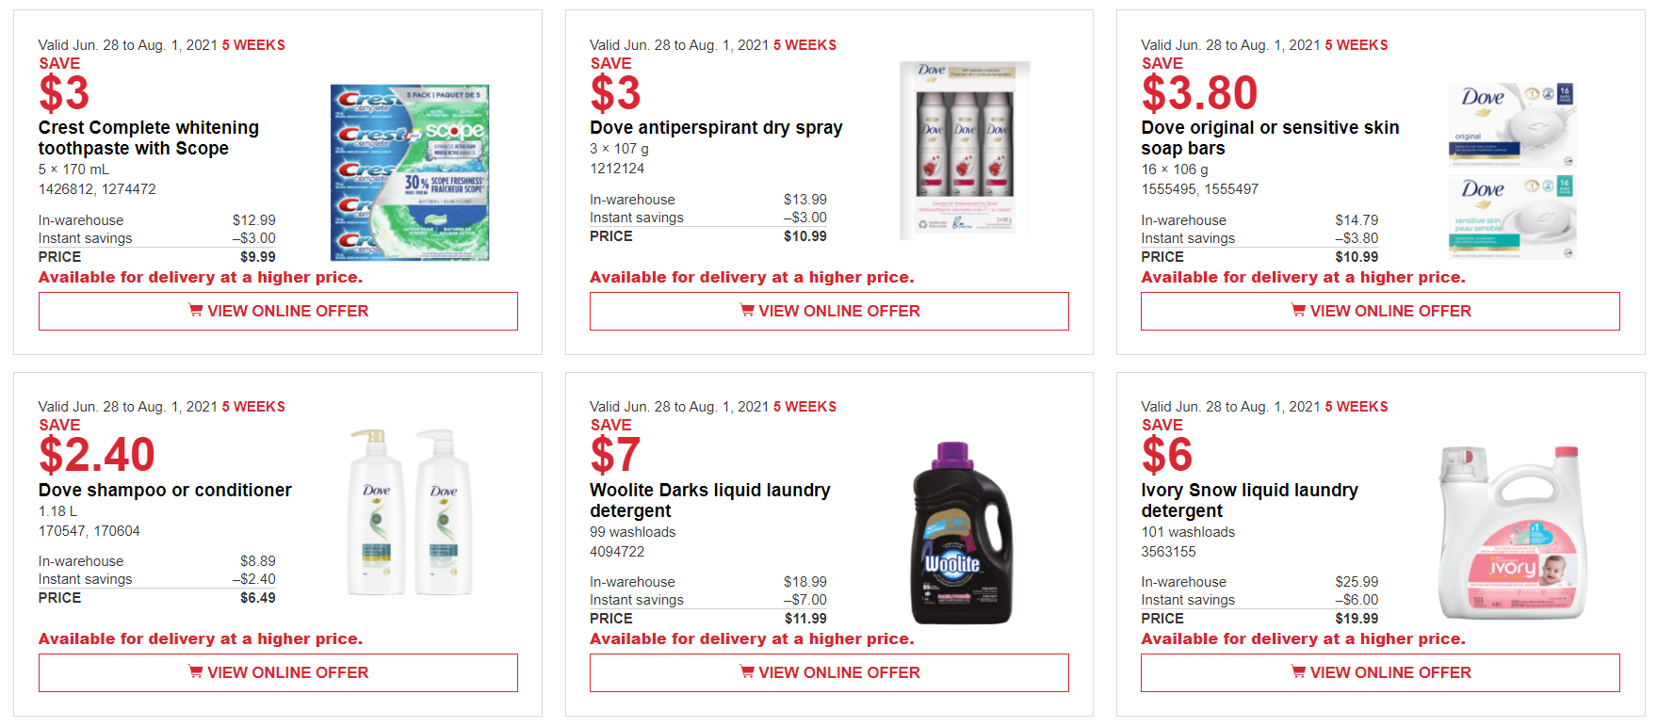Open the Ivory Snow detergent jug image
1657x727 pixels.
point(1511,533)
